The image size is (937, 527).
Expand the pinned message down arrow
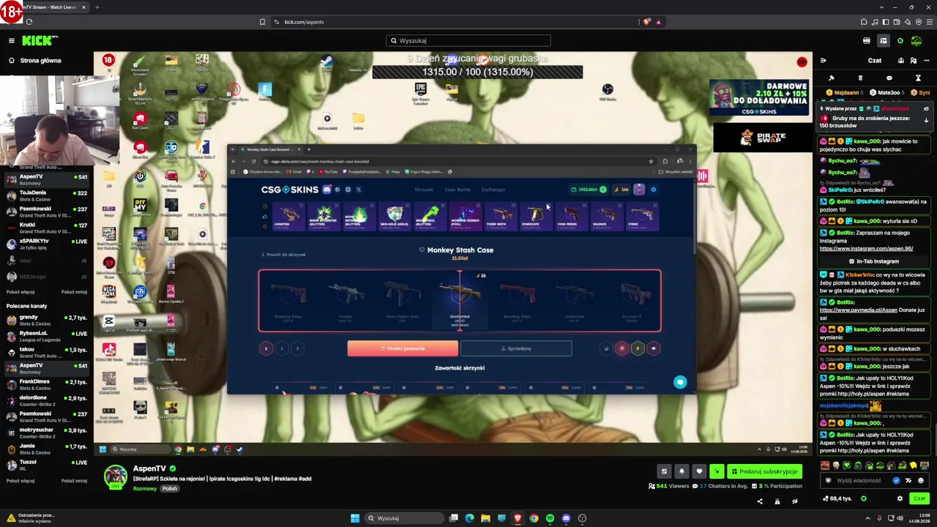(926, 120)
